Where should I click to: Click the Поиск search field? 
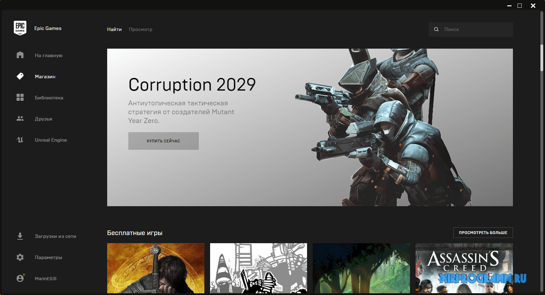471,29
